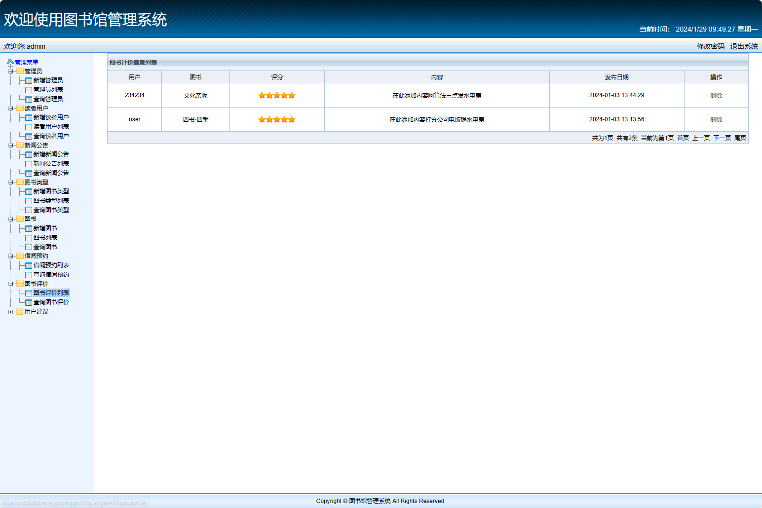Click the page icon beside 查询图书评价

click(x=29, y=302)
